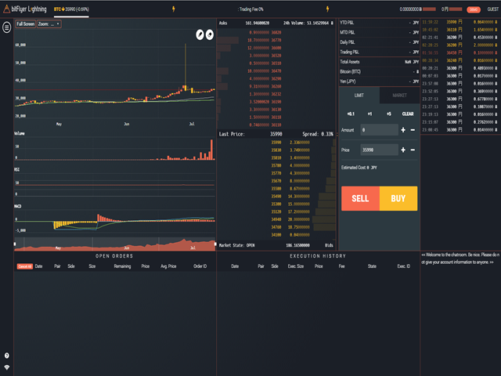This screenshot has height=376, width=501.
Task: Click the Amount input field
Action: [378, 130]
